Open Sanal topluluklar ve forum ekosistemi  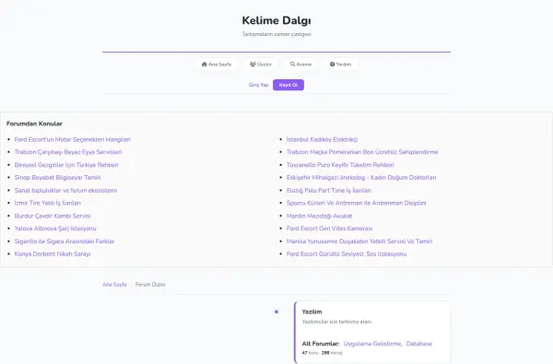(65, 190)
